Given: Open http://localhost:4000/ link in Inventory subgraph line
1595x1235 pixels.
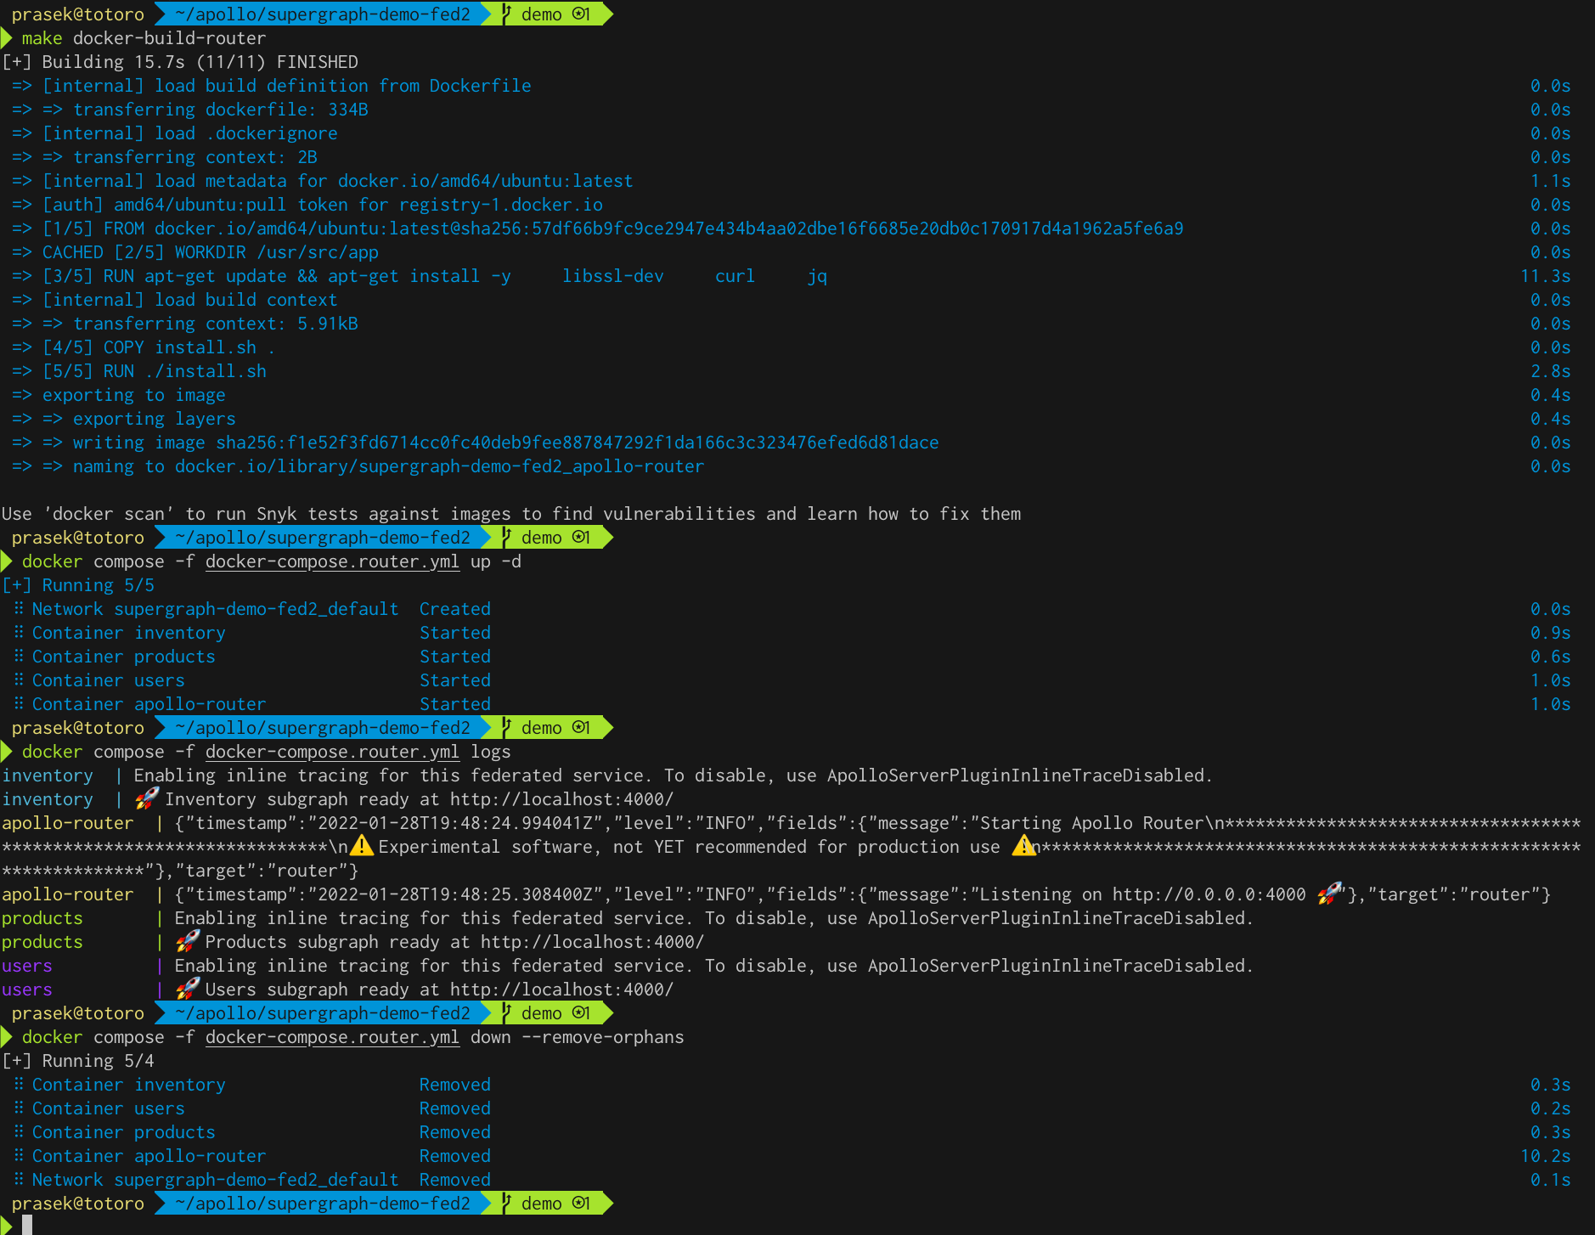Looking at the screenshot, I should pyautogui.click(x=561, y=799).
